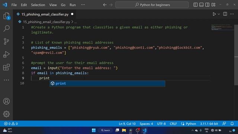This screenshot has width=238, height=134.
Task: Open the Manage gear icon
Action: 6,114
